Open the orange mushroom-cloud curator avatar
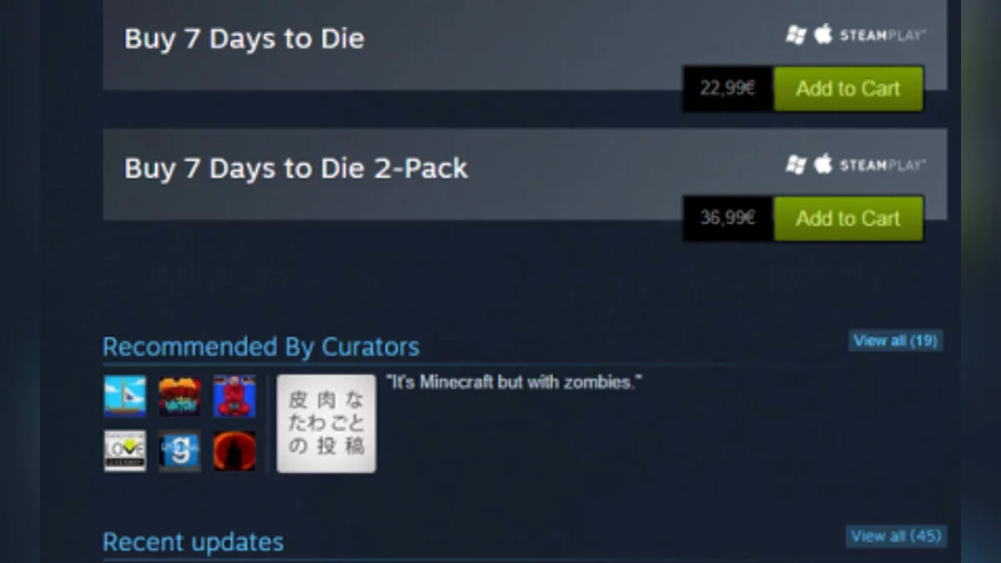The width and height of the screenshot is (1001, 563). (179, 396)
